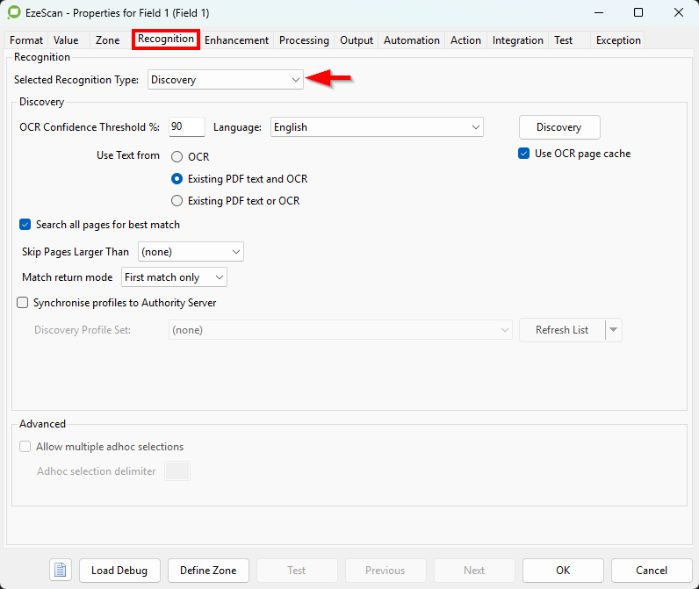Choose Existing PDF text or OCR option
Image resolution: width=699 pixels, height=589 pixels.
[x=177, y=201]
